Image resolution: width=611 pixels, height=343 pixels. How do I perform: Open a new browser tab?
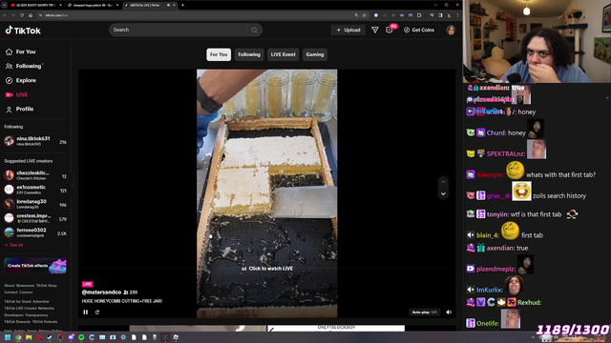(182, 5)
